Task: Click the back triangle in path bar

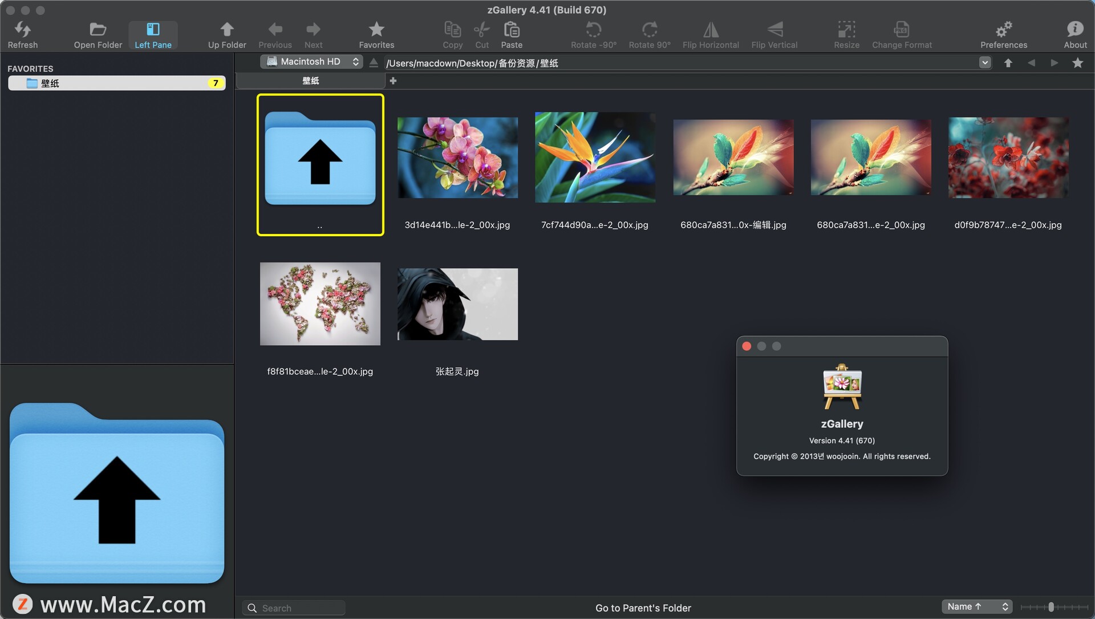Action: (x=1031, y=63)
